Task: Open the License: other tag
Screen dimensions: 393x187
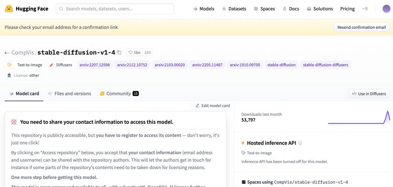Action: coord(23,75)
